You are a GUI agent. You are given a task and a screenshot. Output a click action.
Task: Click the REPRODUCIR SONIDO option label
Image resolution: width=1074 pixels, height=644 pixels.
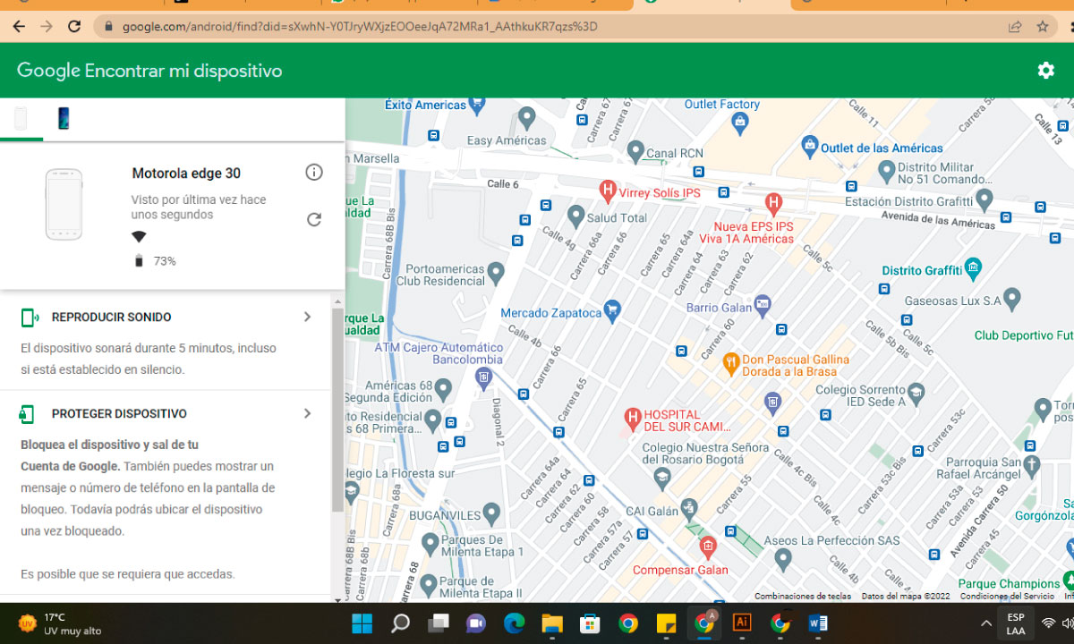tap(111, 318)
